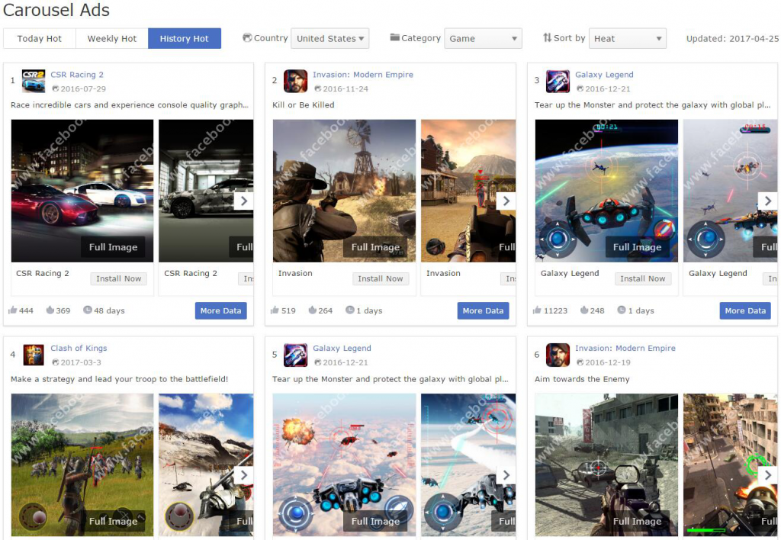The height and width of the screenshot is (540, 781).
Task: Click More Data on CSR Racing 2 card
Action: pyautogui.click(x=220, y=310)
